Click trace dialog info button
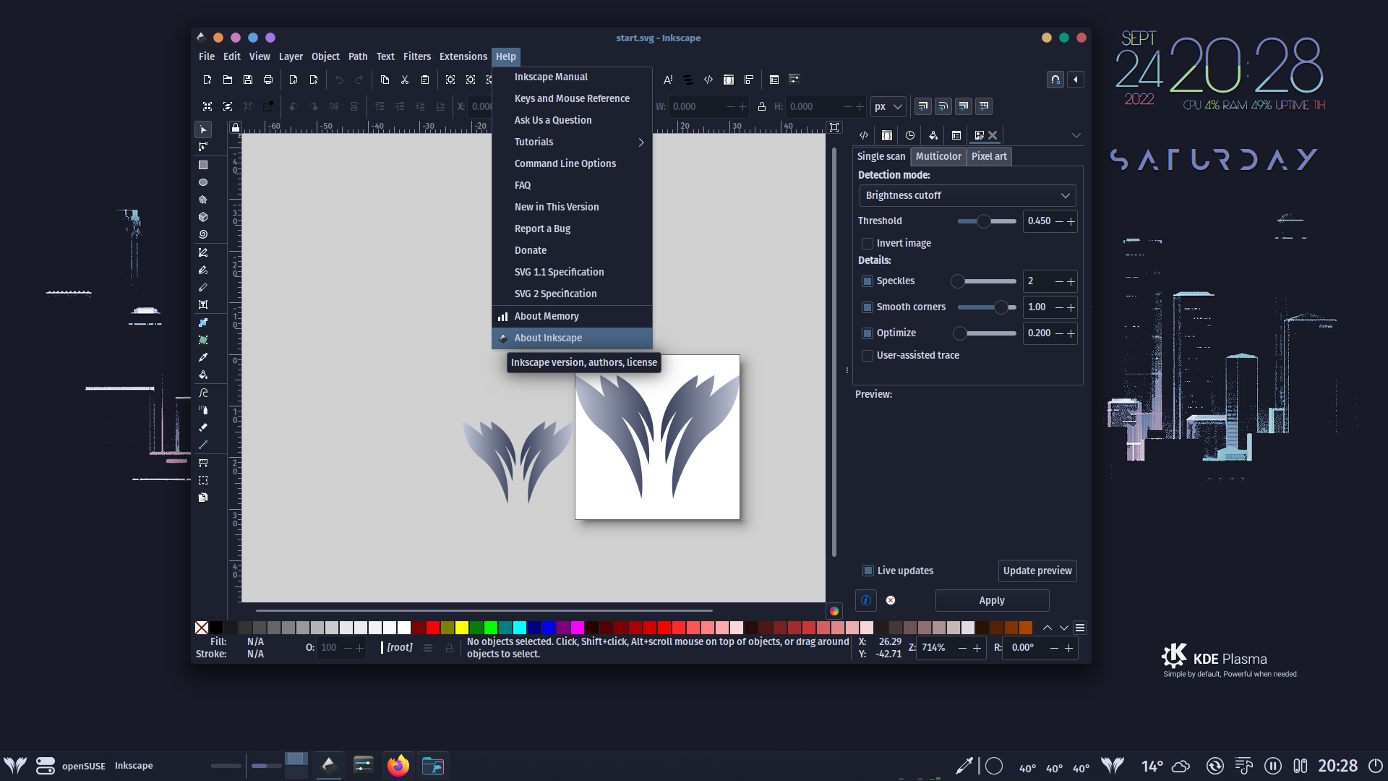Image resolution: width=1388 pixels, height=781 pixels. click(866, 600)
